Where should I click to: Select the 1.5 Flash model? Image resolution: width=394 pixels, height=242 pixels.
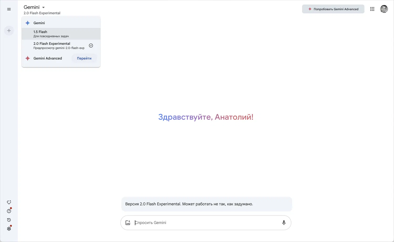(61, 34)
